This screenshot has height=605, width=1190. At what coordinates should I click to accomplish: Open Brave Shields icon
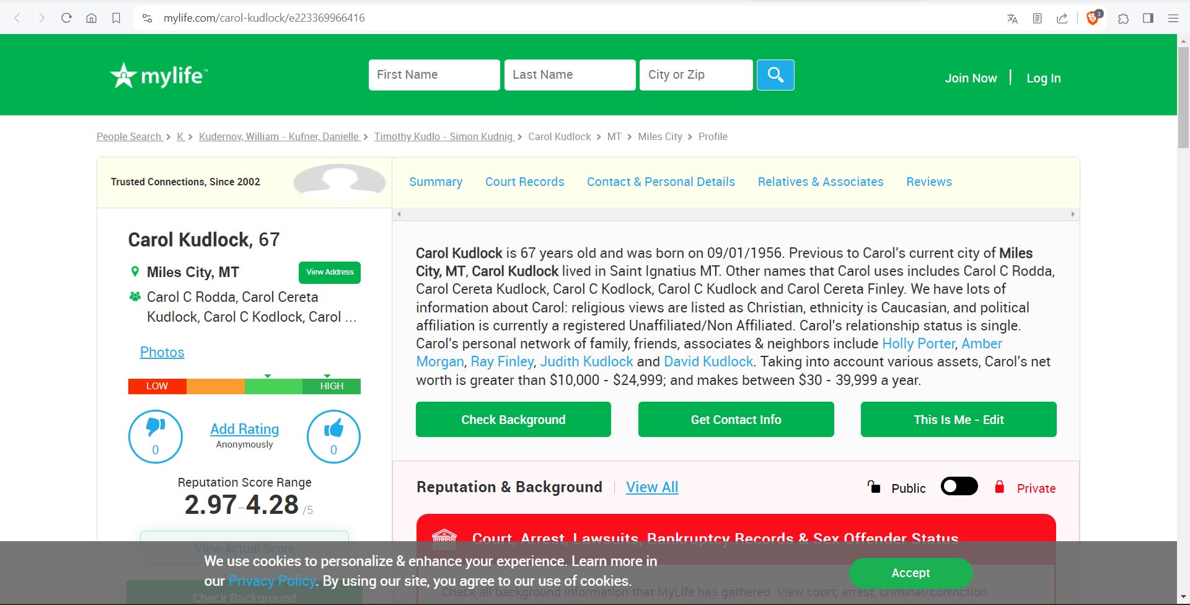1094,18
